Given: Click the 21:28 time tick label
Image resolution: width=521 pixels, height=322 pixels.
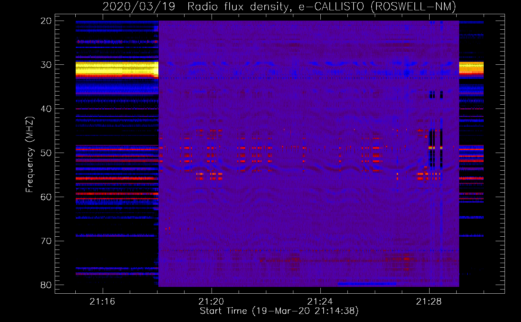Looking at the screenshot, I should point(429,302).
